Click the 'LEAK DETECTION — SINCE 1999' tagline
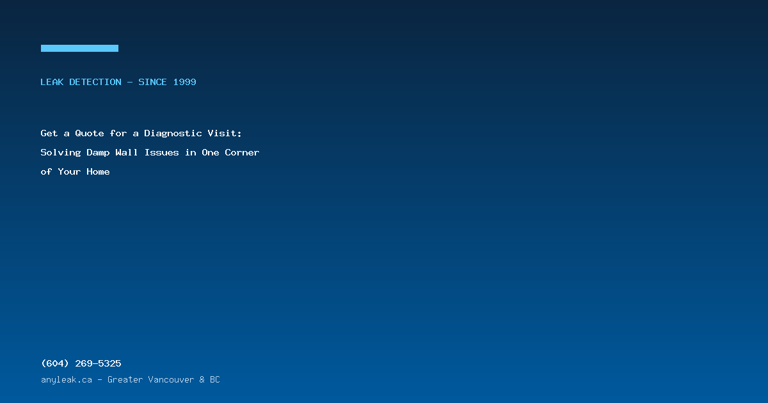The width and height of the screenshot is (768, 403). (118, 82)
